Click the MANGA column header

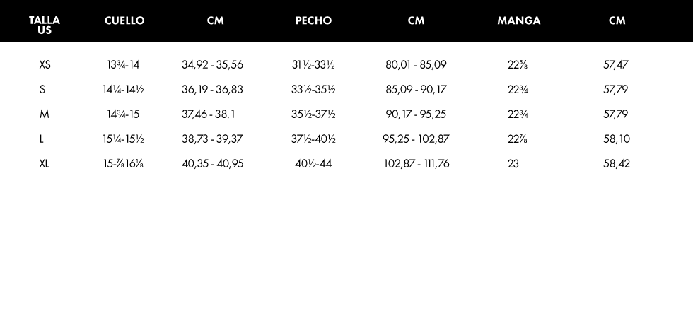point(518,20)
